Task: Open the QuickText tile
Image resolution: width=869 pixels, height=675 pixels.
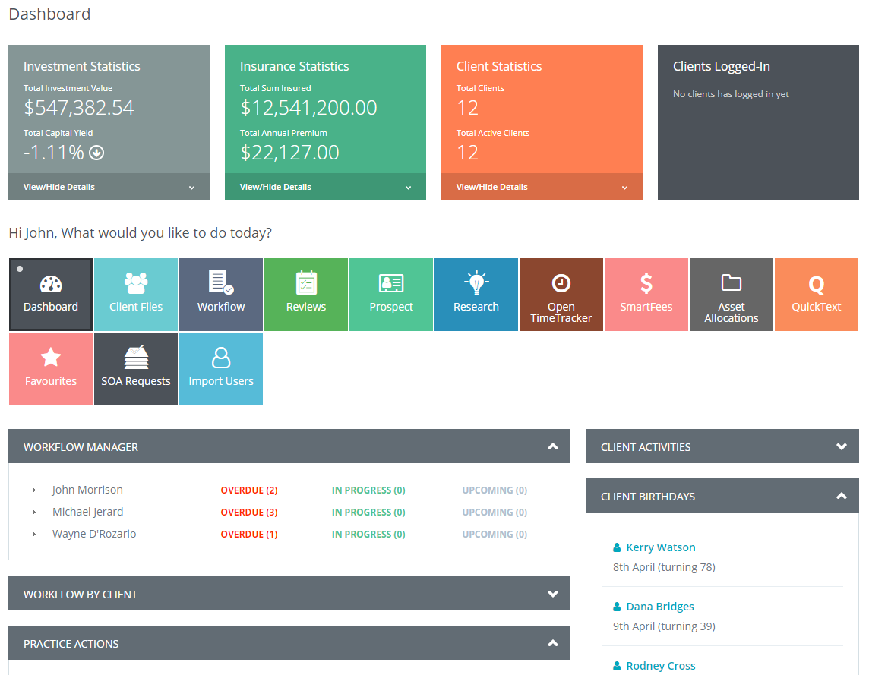Action: pos(817,295)
